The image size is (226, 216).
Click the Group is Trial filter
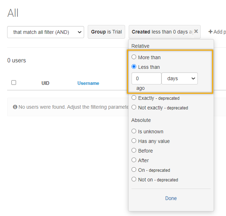(106, 32)
